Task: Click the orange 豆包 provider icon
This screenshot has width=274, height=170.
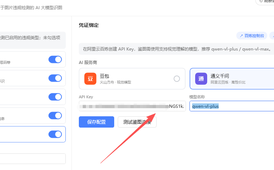Action: (90, 78)
